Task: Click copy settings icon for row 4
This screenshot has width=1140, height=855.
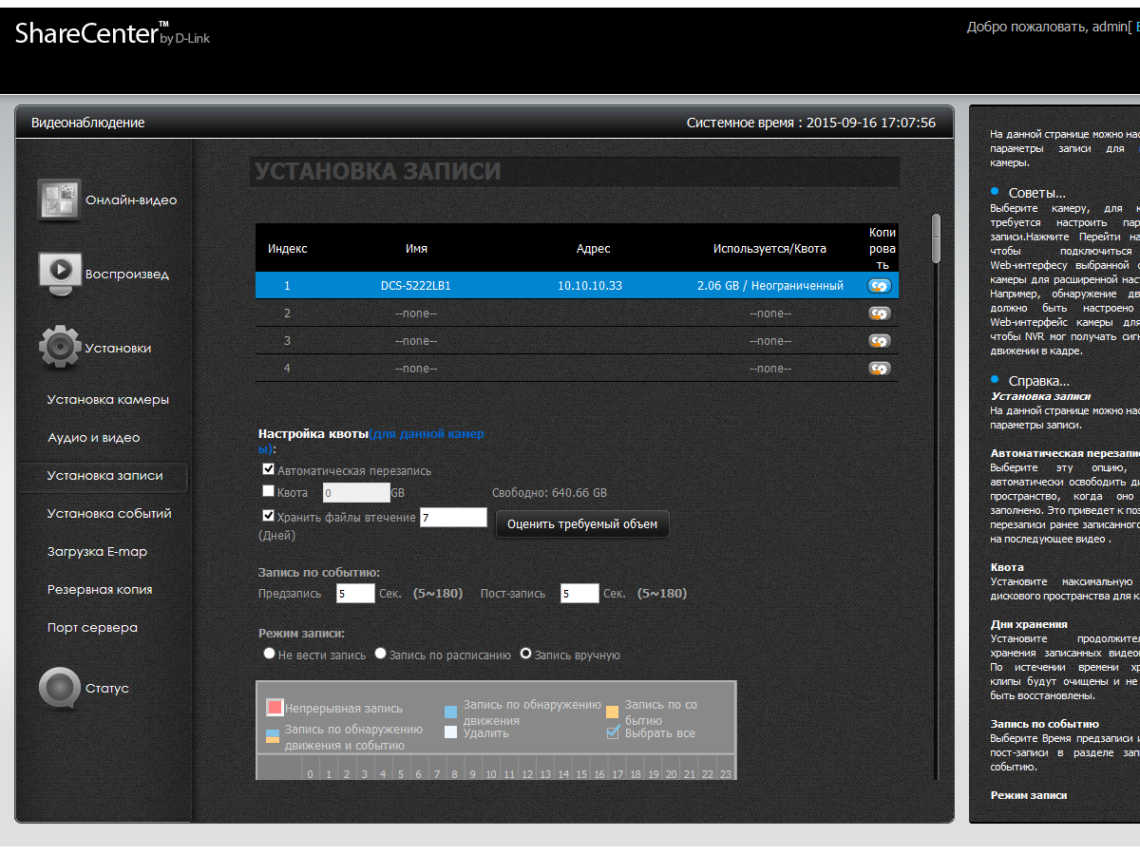Action: pyautogui.click(x=880, y=368)
